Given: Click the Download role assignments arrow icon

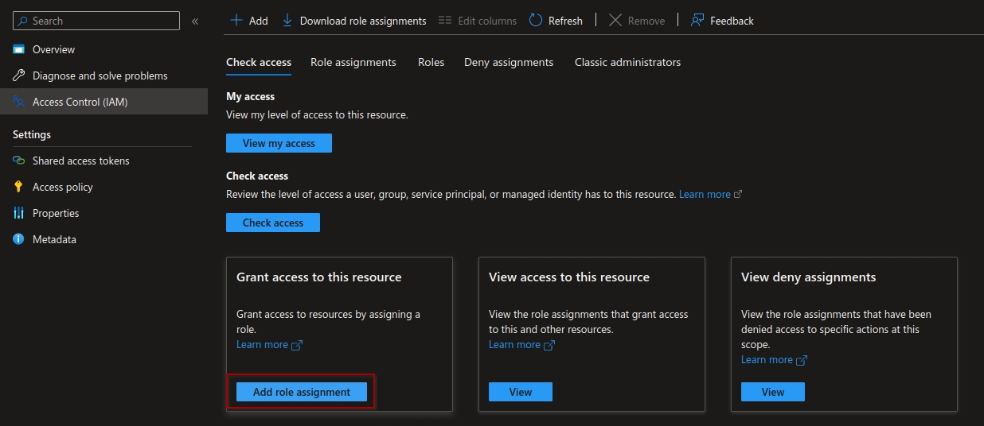Looking at the screenshot, I should coord(287,21).
